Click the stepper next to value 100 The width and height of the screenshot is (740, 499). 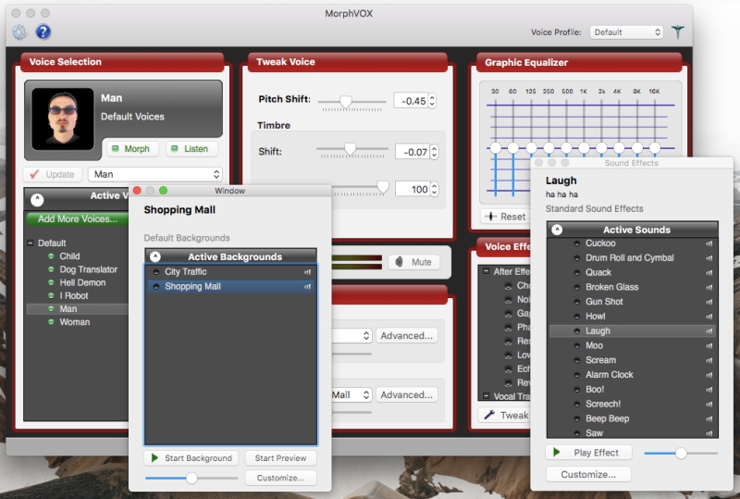click(434, 190)
